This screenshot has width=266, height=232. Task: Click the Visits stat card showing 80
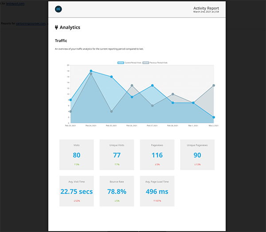pos(77,155)
